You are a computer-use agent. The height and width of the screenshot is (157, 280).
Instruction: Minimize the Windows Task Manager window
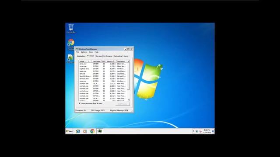(125, 49)
